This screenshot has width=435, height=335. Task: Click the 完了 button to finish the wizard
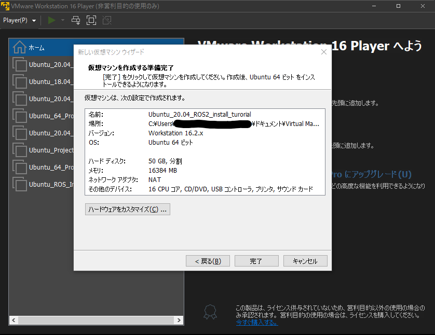256,260
